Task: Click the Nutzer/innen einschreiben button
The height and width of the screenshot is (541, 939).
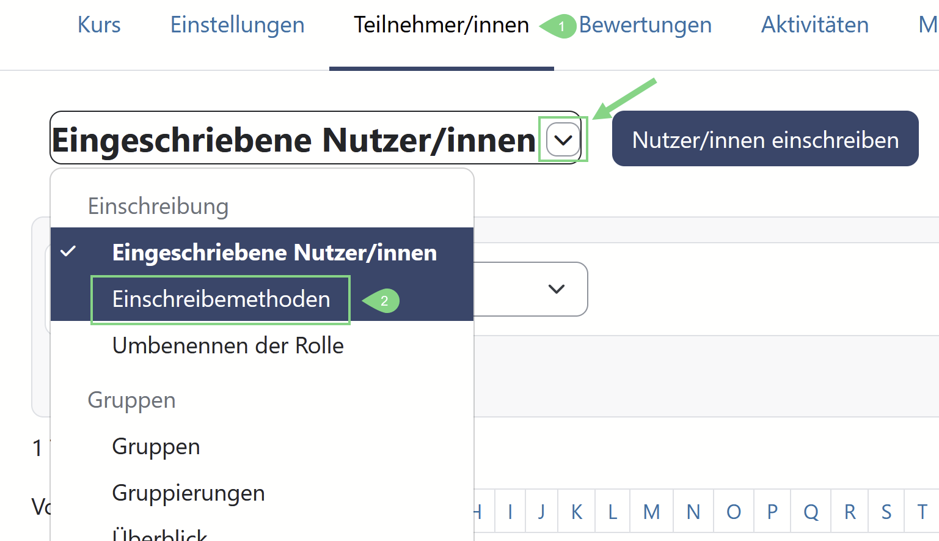Action: [765, 139]
